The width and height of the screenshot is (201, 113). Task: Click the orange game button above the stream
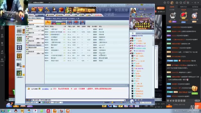click(x=161, y=8)
